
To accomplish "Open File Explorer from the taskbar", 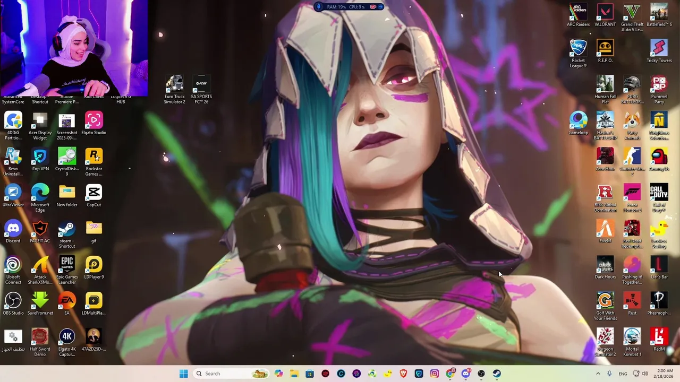I will pyautogui.click(x=294, y=374).
